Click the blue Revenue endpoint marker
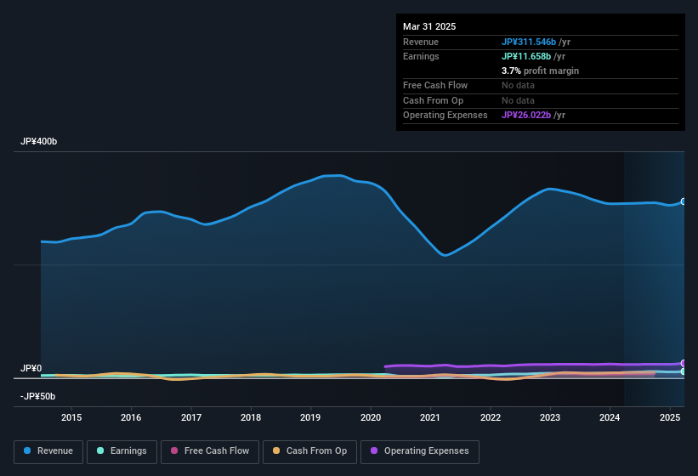The width and height of the screenshot is (698, 476). pos(684,201)
